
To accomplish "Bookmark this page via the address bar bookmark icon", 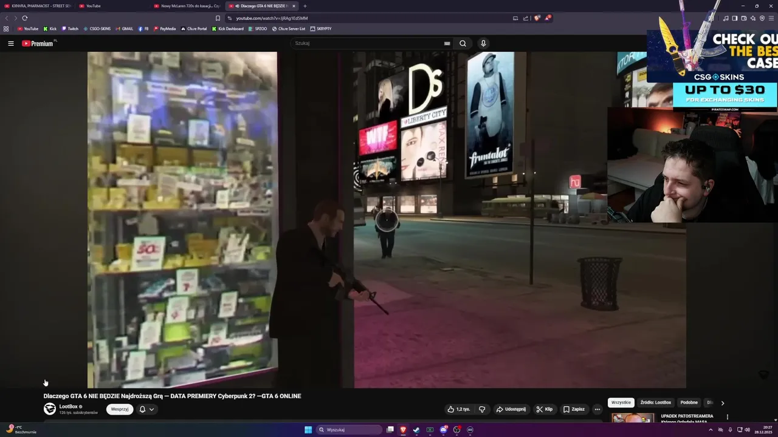I will coord(218,18).
